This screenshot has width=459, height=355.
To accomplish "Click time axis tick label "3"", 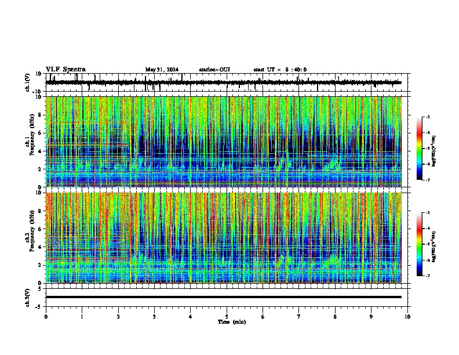I will click(x=154, y=317).
